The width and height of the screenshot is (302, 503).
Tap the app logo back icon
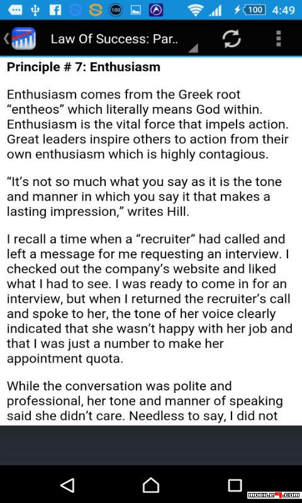[x=20, y=38]
